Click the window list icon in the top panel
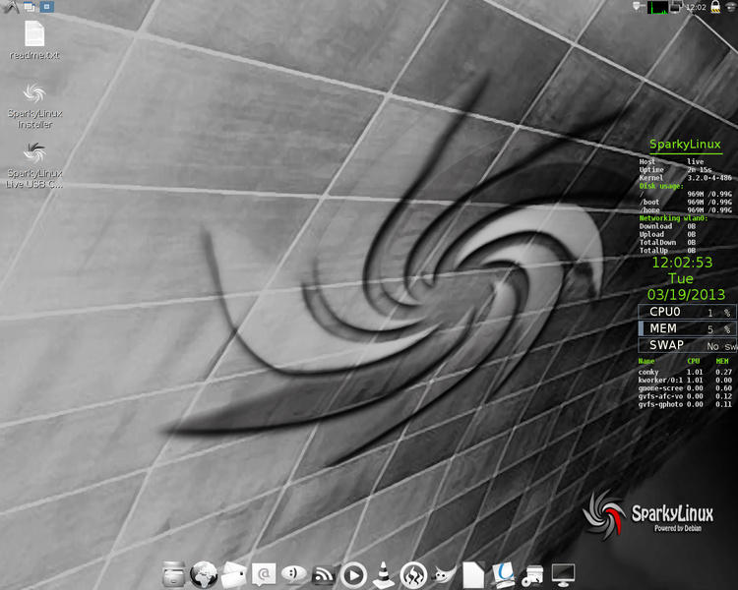 (x=30, y=7)
